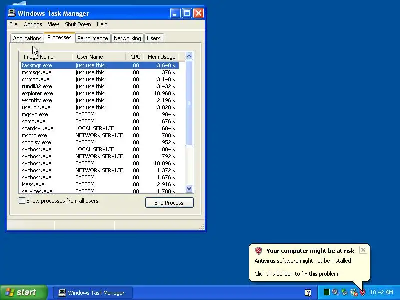
Task: Switch to the Users tab
Action: tap(154, 38)
